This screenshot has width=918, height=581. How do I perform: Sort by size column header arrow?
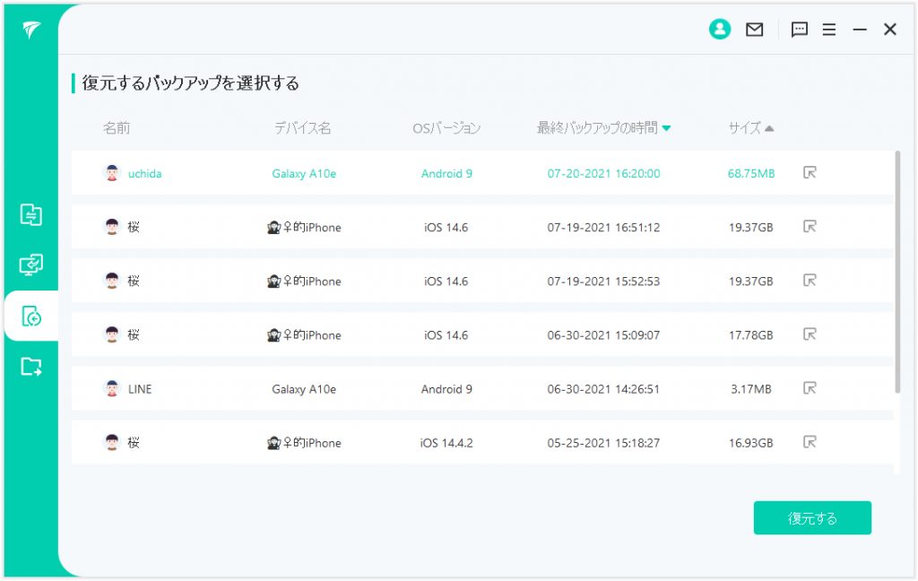coord(769,128)
